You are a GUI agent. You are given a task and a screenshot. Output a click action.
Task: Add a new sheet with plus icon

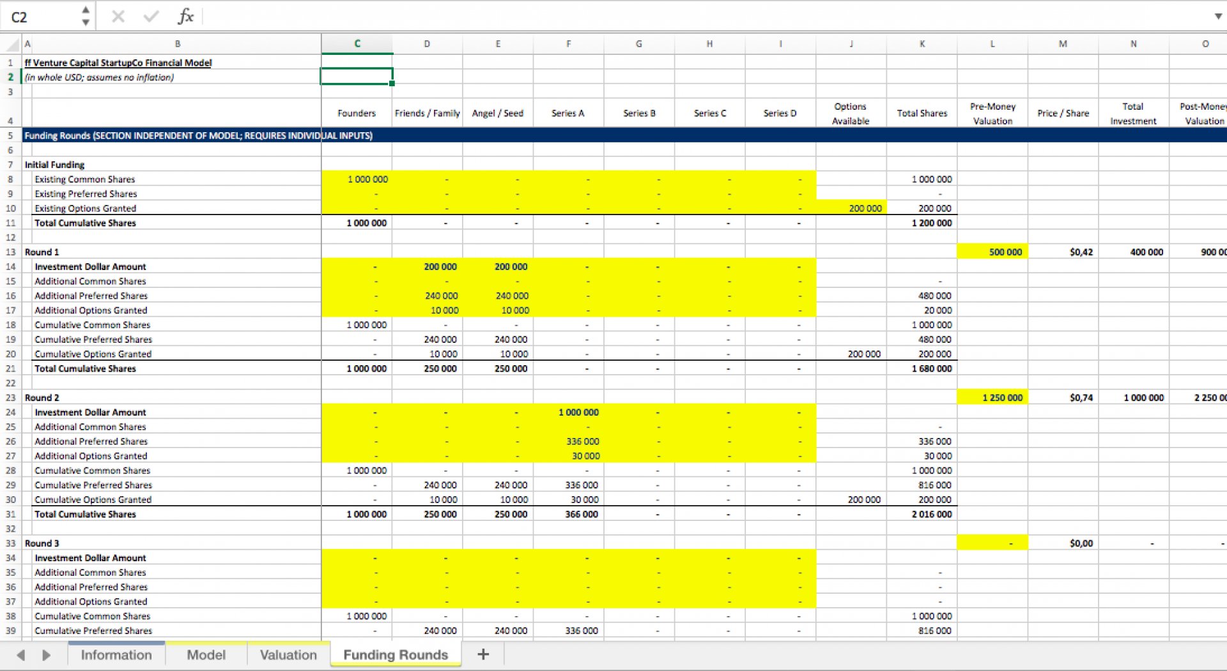pos(483,654)
